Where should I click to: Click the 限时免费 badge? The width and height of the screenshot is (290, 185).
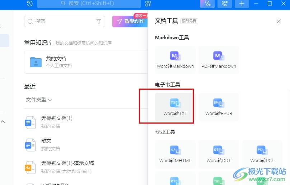pyautogui.click(x=189, y=21)
